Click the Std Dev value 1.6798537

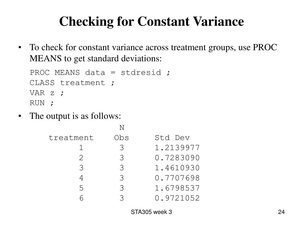[177, 188]
